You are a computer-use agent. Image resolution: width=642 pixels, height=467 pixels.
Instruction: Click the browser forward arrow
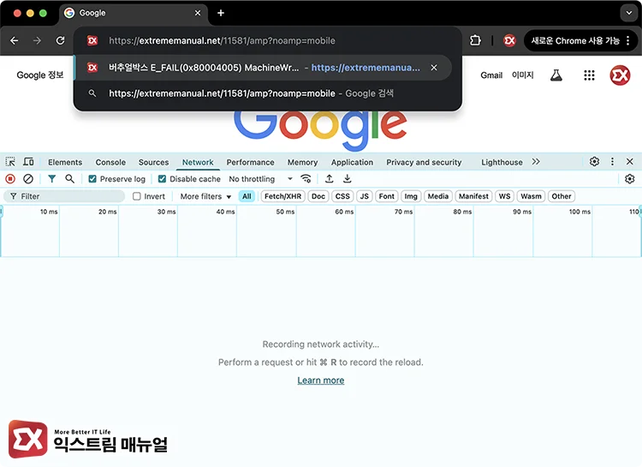(38, 40)
